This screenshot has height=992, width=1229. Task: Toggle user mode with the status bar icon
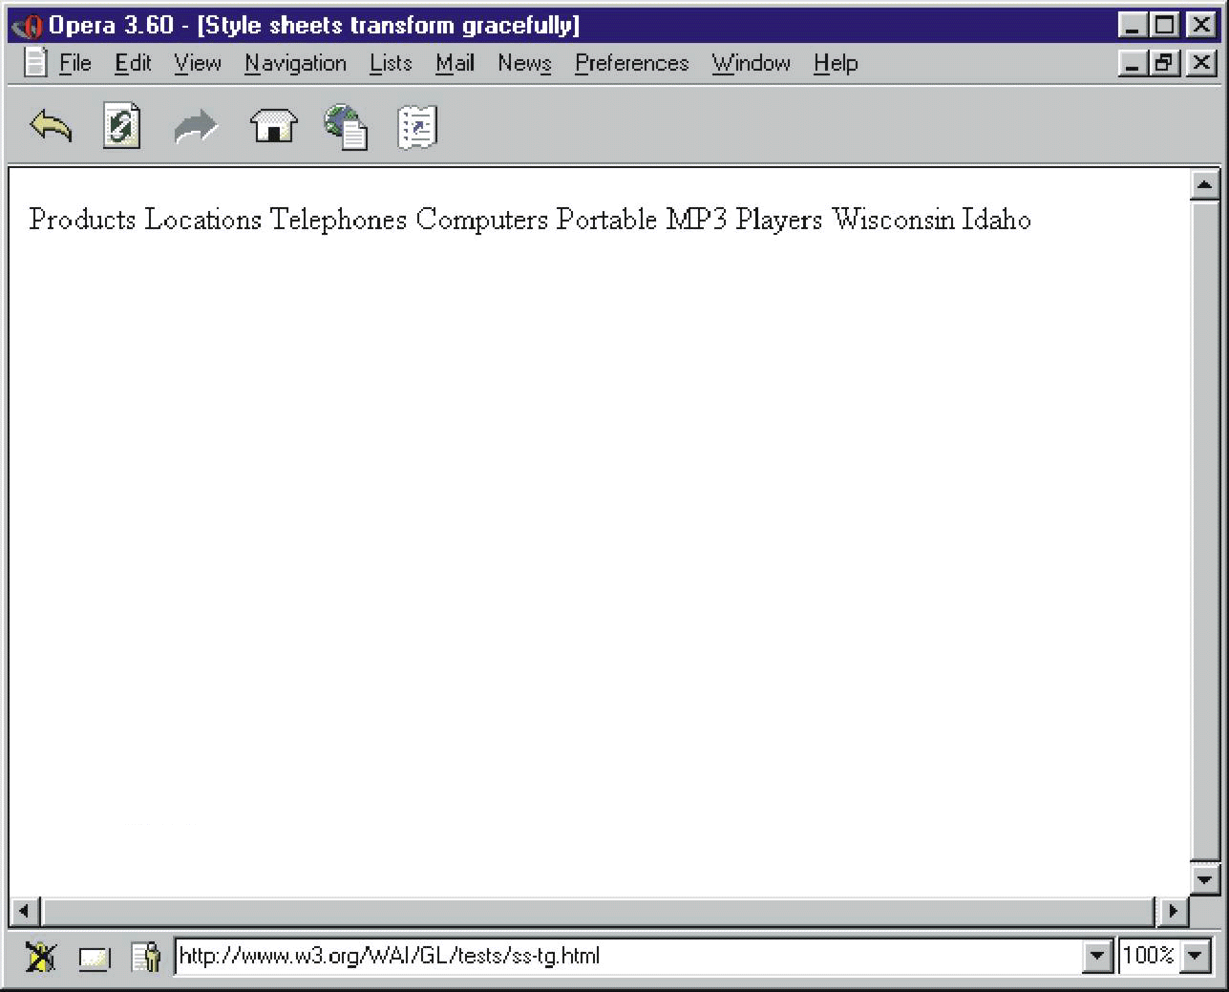(147, 956)
